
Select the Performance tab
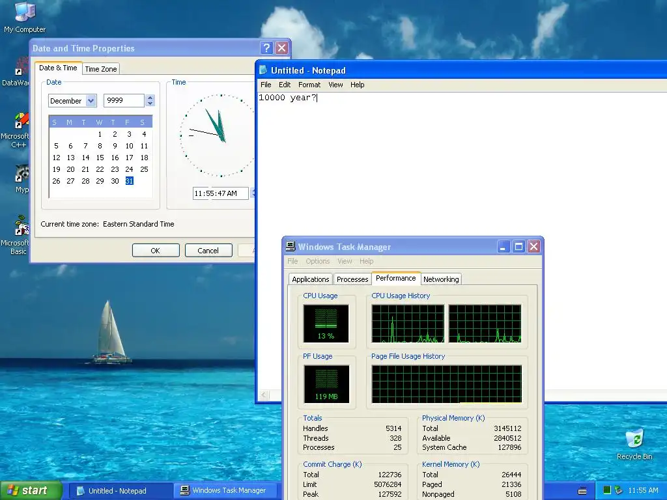click(x=396, y=278)
